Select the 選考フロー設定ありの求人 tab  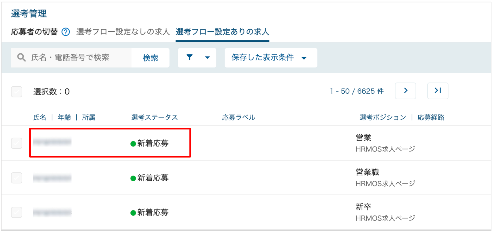point(222,32)
